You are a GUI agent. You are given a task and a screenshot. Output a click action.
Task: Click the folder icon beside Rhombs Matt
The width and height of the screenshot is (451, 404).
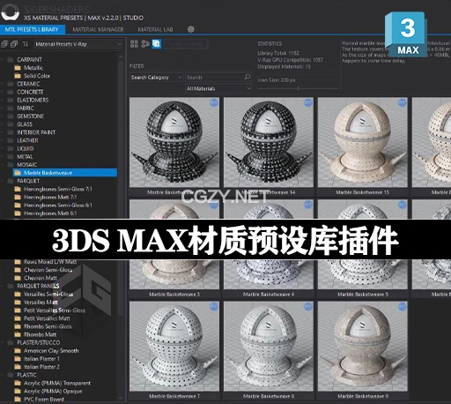pyautogui.click(x=18, y=334)
